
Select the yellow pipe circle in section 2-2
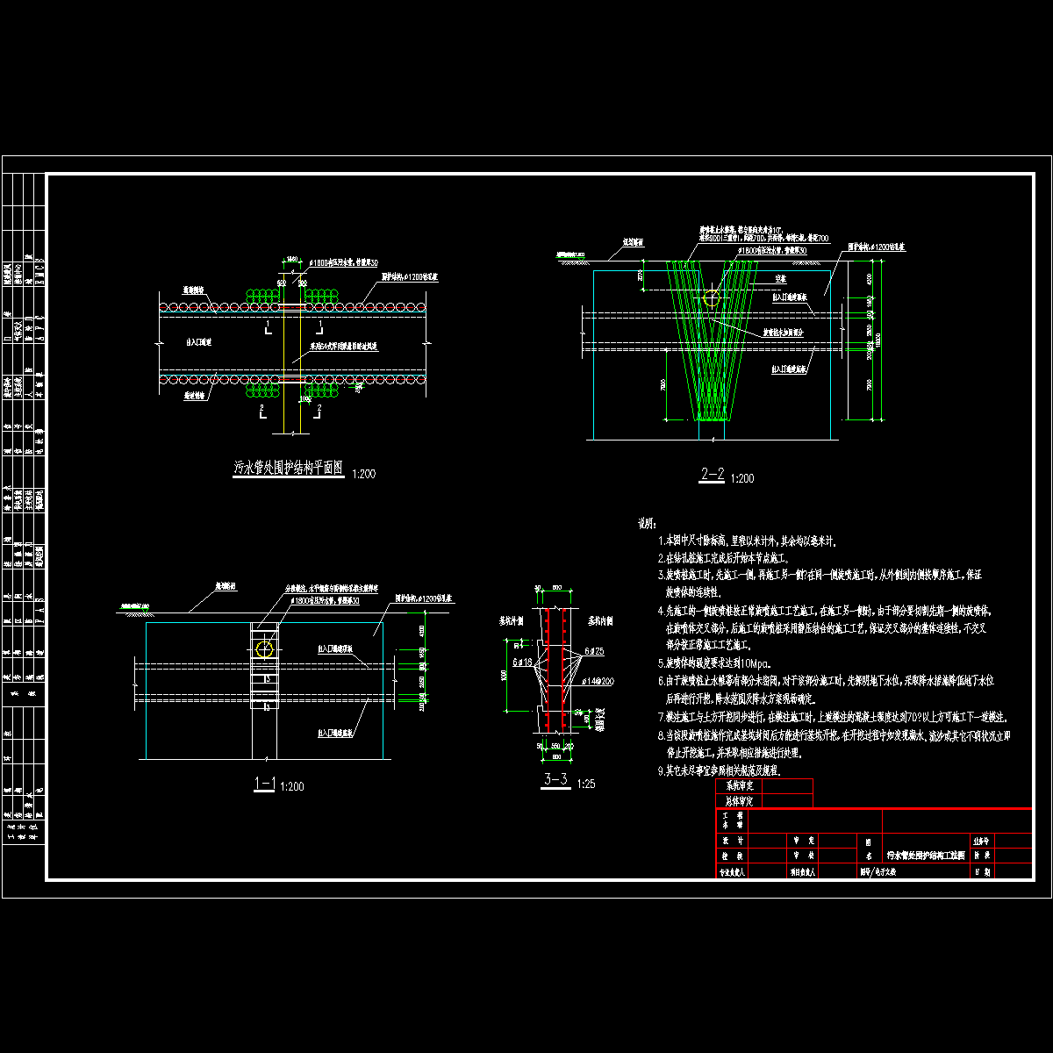click(712, 298)
